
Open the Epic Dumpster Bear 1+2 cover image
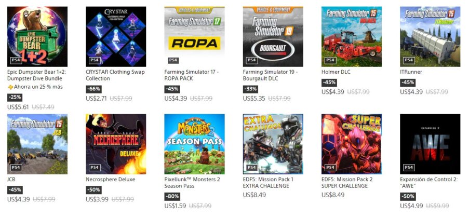click(x=37, y=36)
